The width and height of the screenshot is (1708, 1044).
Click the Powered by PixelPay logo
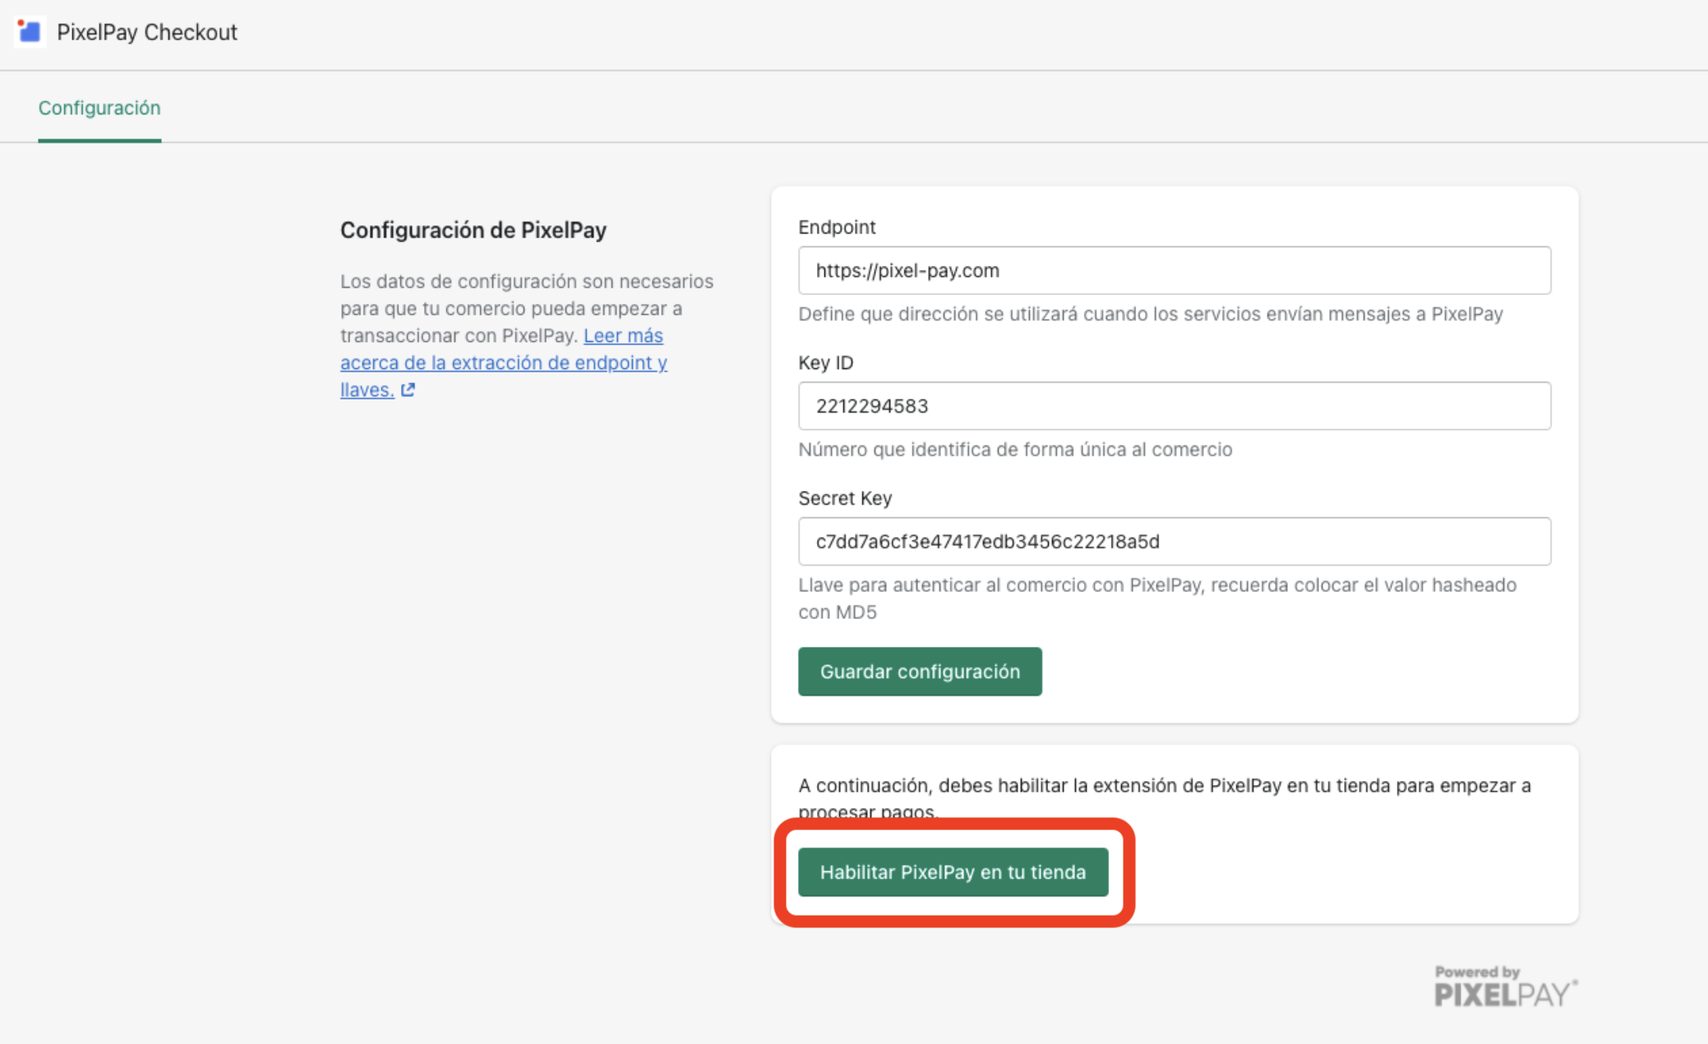pyautogui.click(x=1506, y=986)
